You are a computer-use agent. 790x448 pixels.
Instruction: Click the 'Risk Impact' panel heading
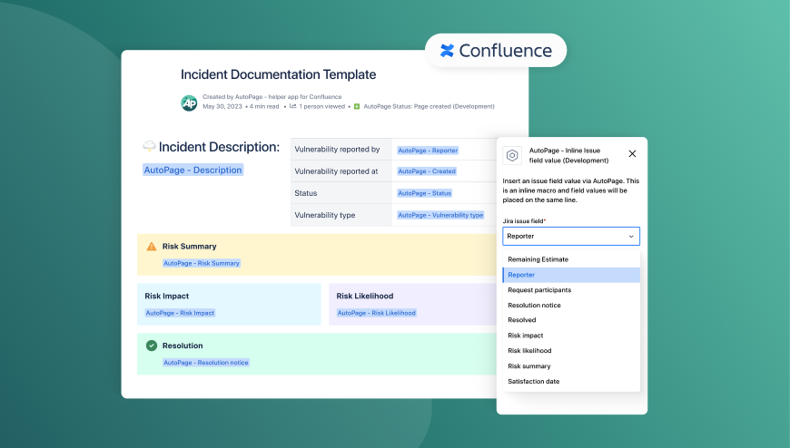click(167, 296)
